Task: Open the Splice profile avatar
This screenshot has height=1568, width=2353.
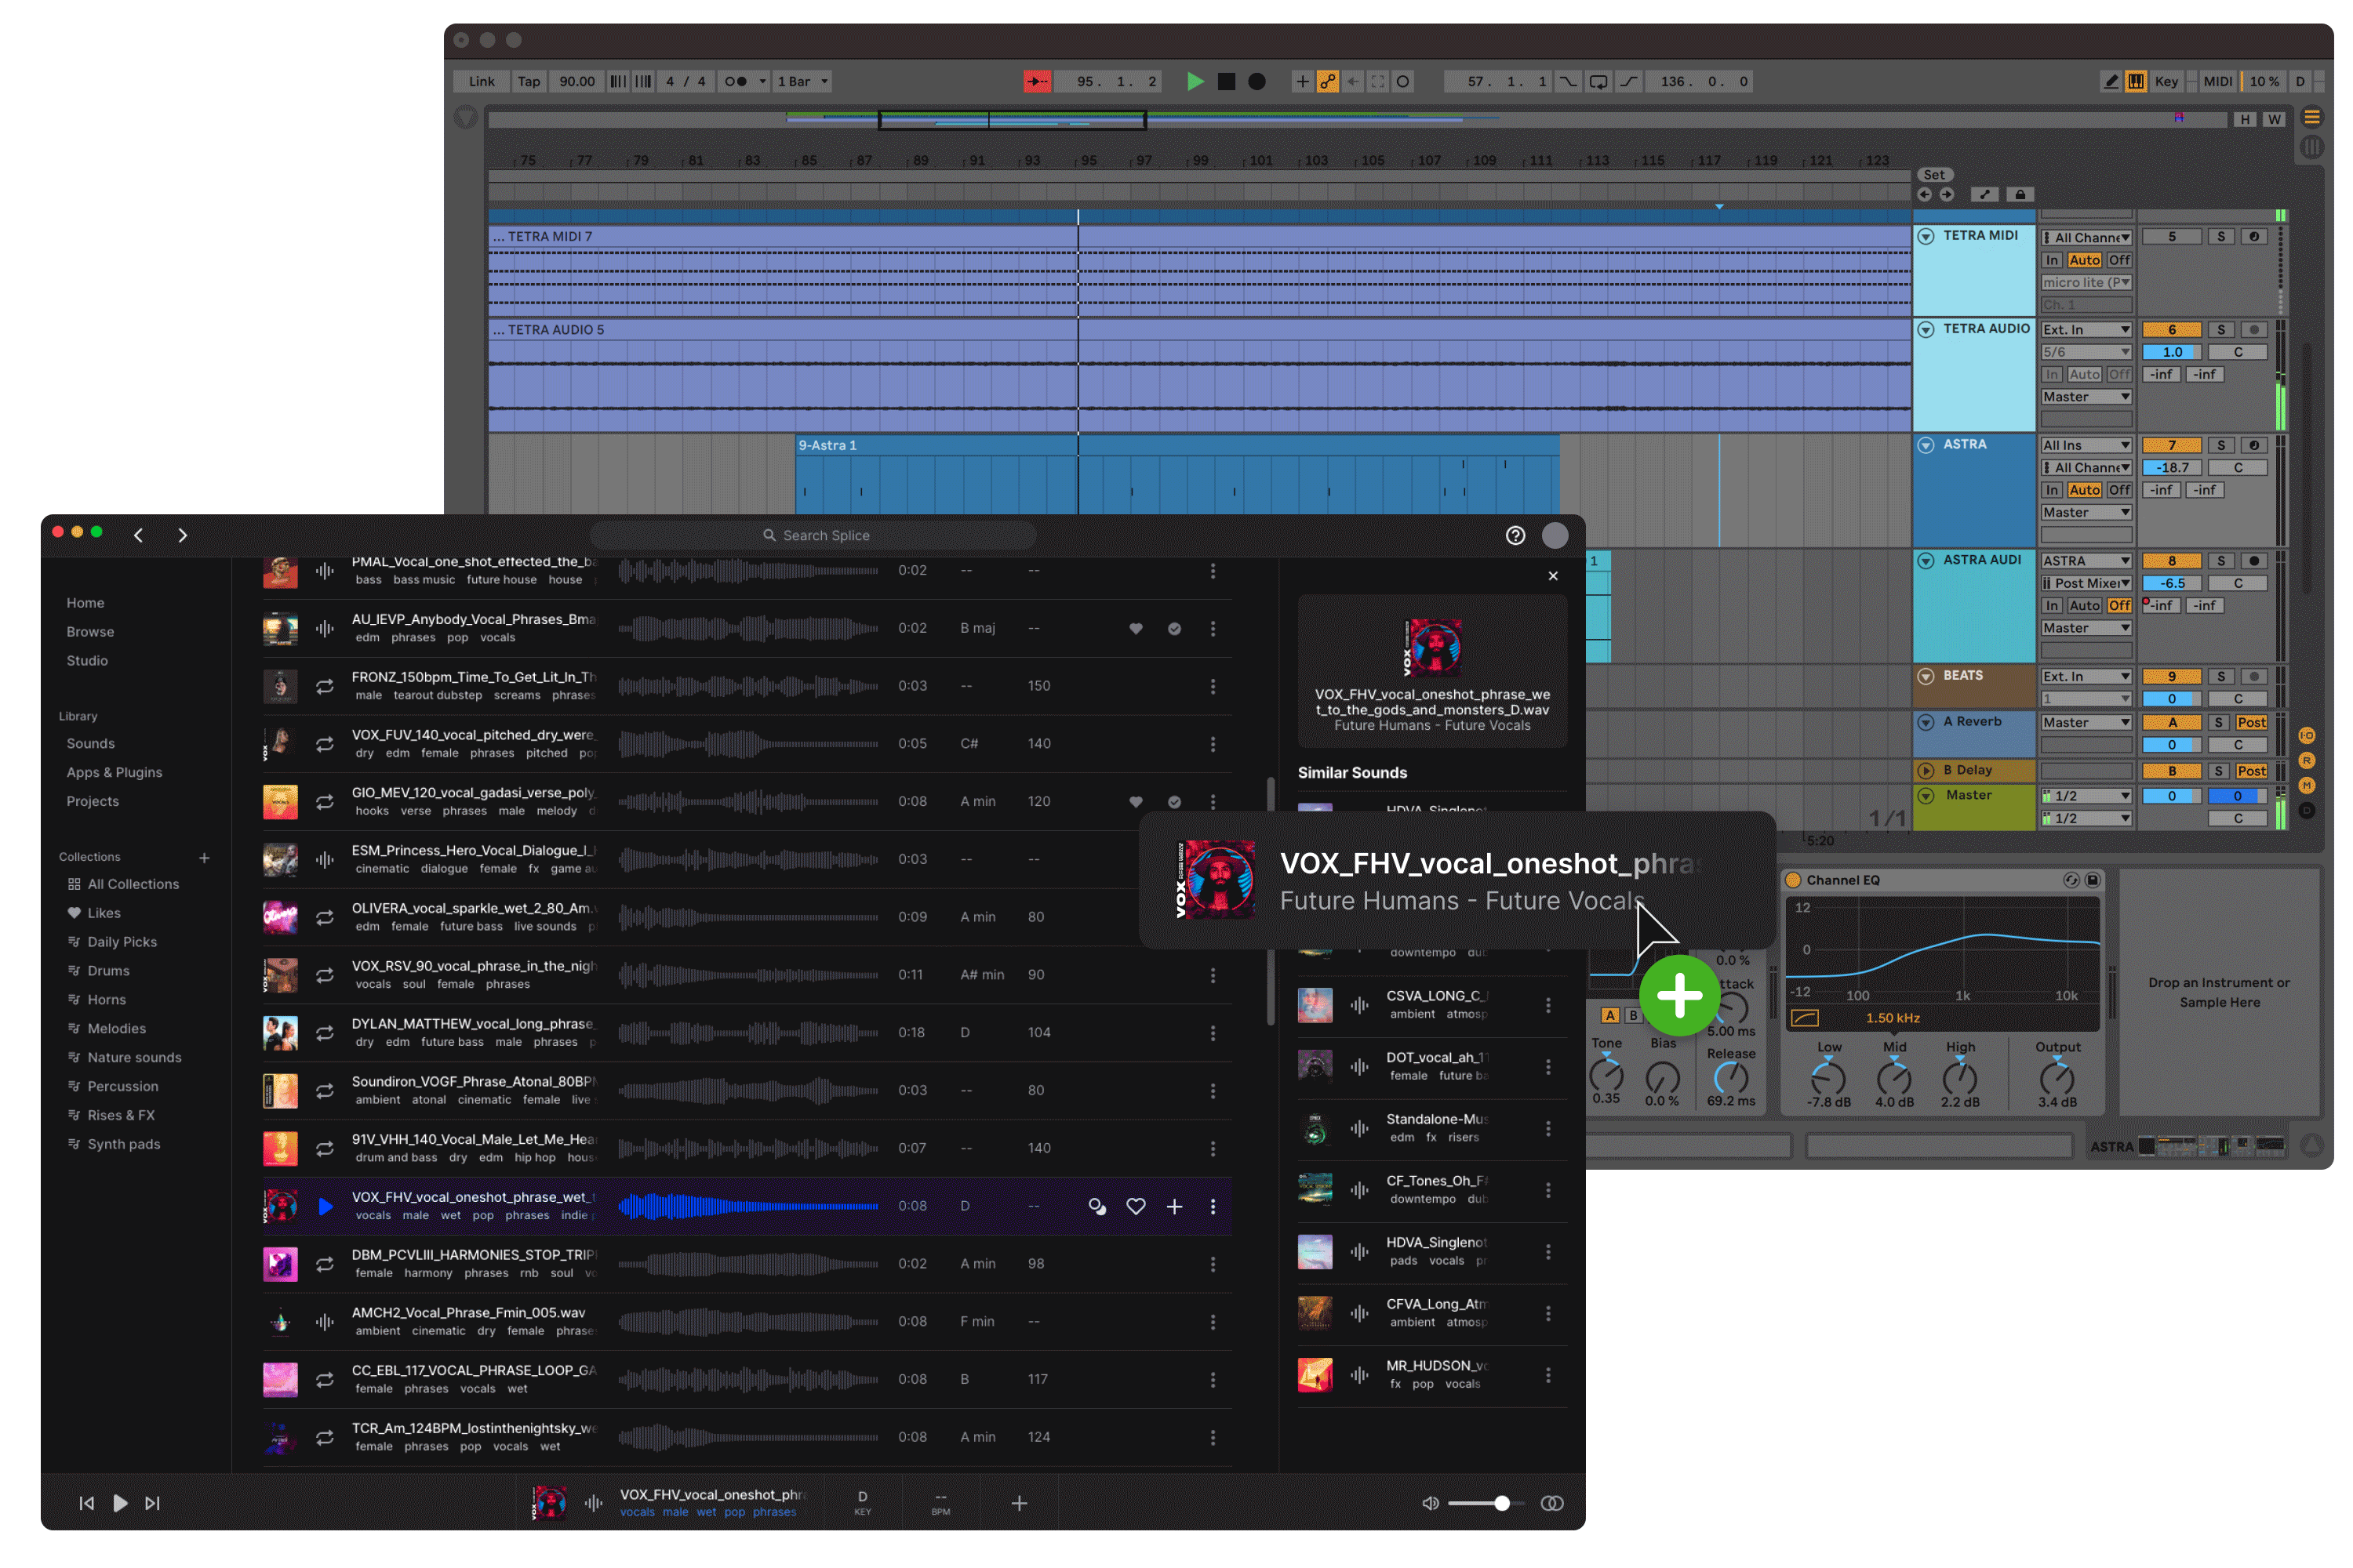Action: tap(1555, 536)
